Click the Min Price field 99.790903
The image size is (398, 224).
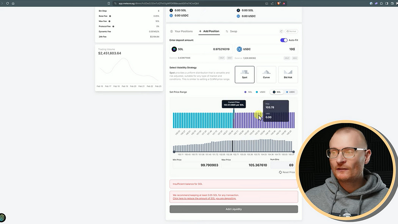click(196, 165)
